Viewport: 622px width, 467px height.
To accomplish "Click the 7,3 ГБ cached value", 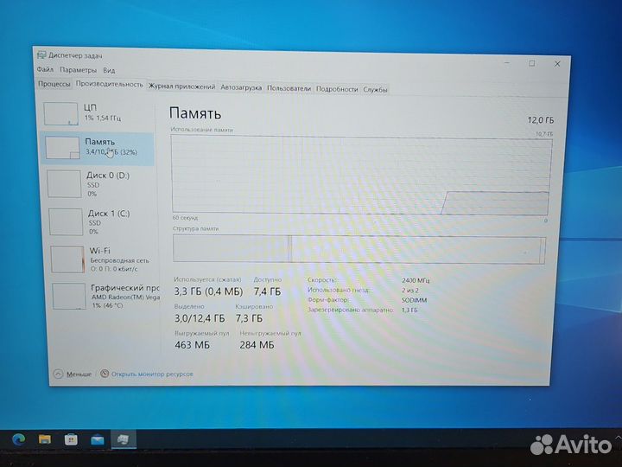I will pos(249,318).
